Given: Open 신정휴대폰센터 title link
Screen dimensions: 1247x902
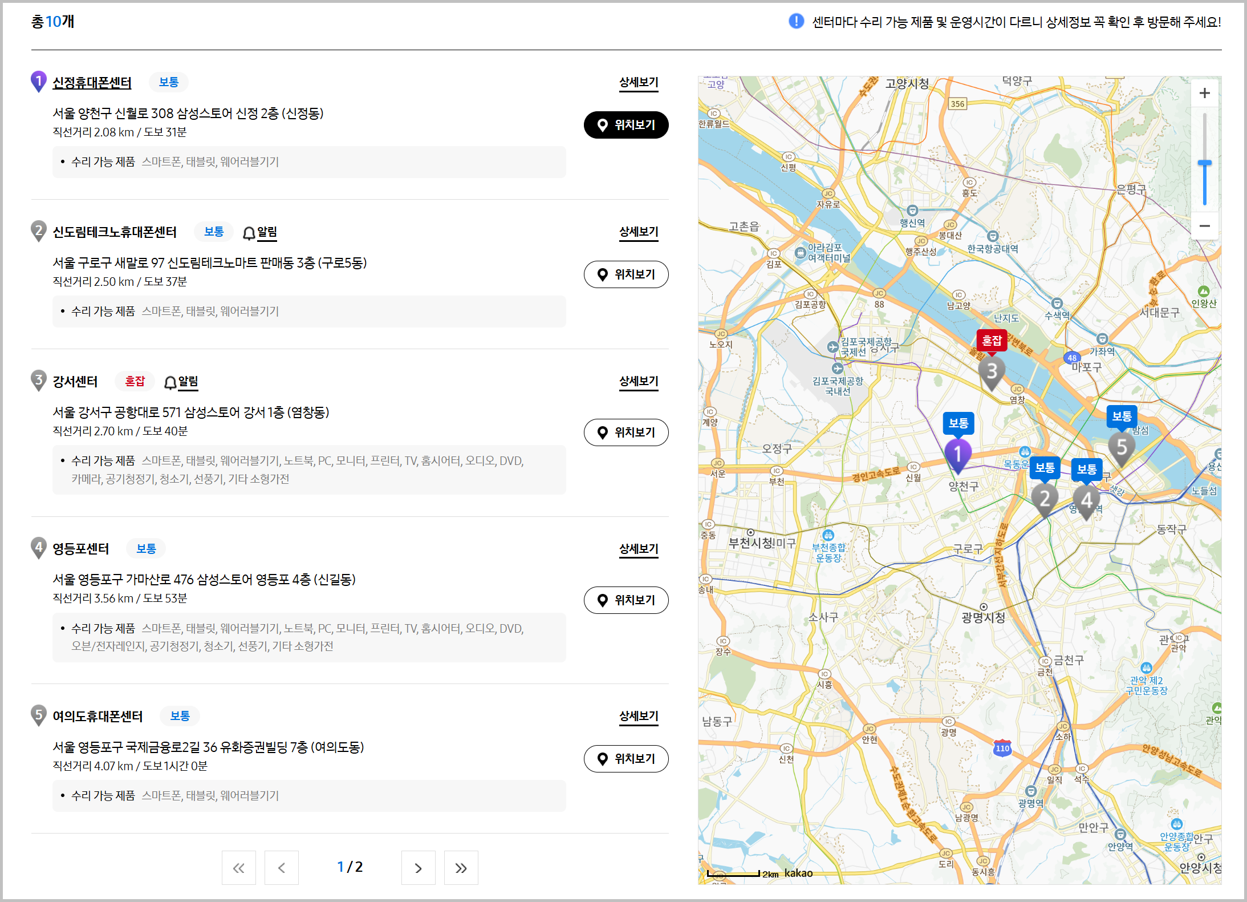Looking at the screenshot, I should click(92, 83).
